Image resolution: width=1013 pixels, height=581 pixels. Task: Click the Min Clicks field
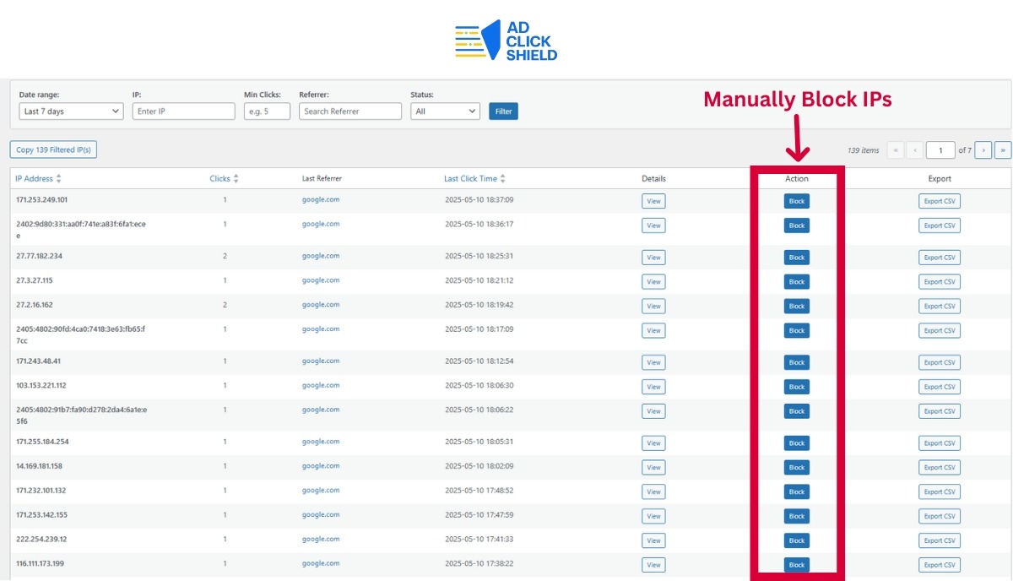coord(267,111)
